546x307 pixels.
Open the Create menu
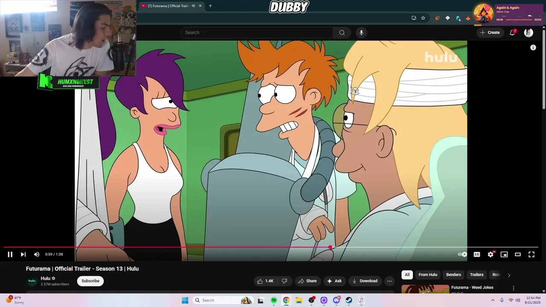(490, 32)
